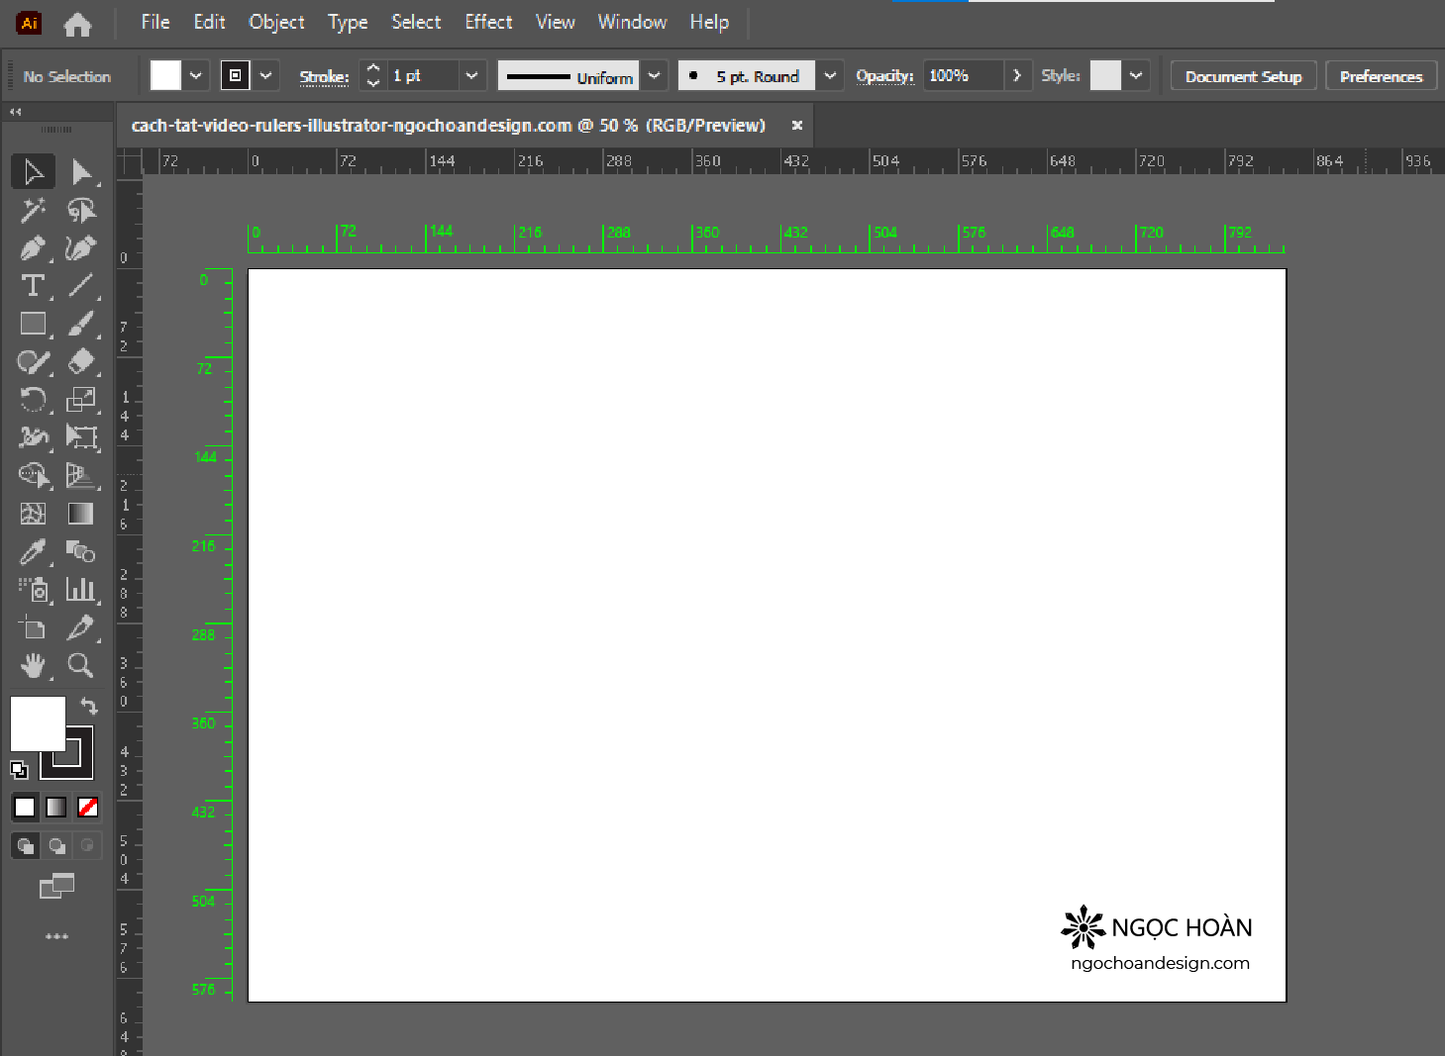Open the Effect menu
The image size is (1445, 1056).
click(488, 22)
